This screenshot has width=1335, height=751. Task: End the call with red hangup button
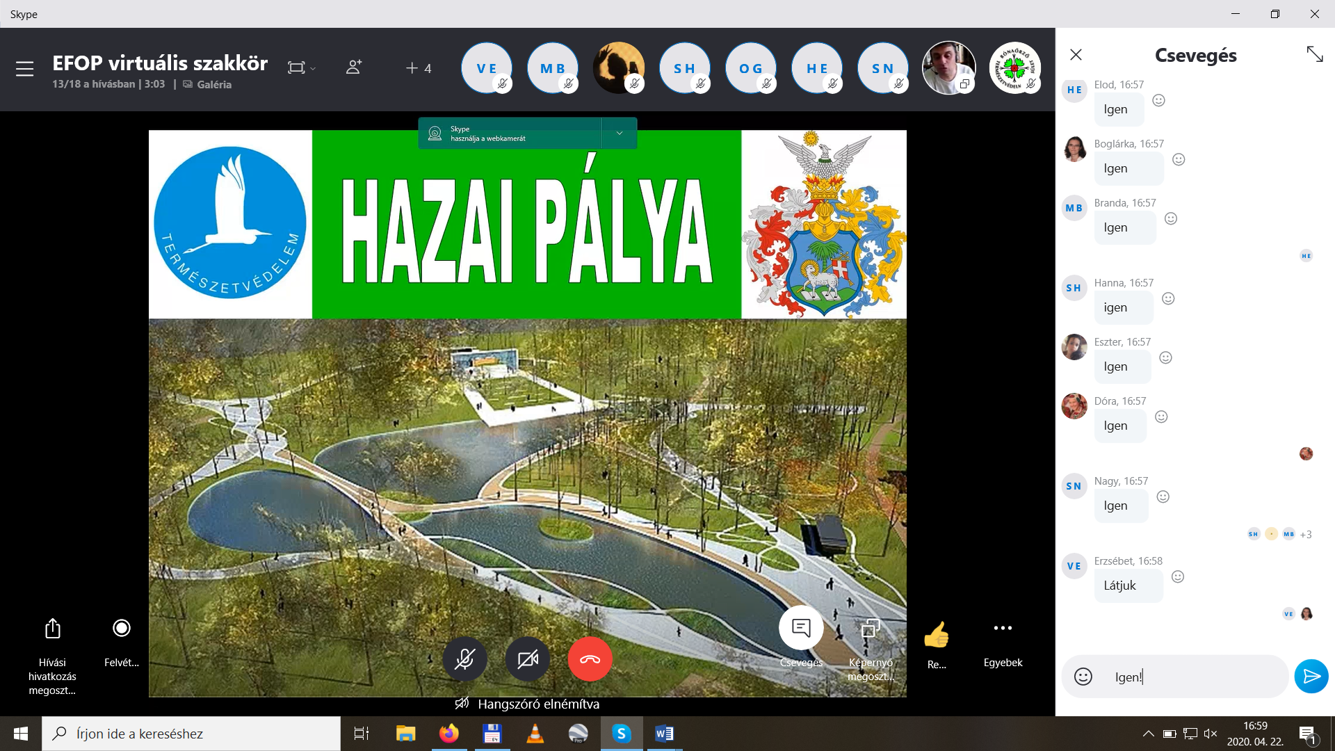point(590,659)
